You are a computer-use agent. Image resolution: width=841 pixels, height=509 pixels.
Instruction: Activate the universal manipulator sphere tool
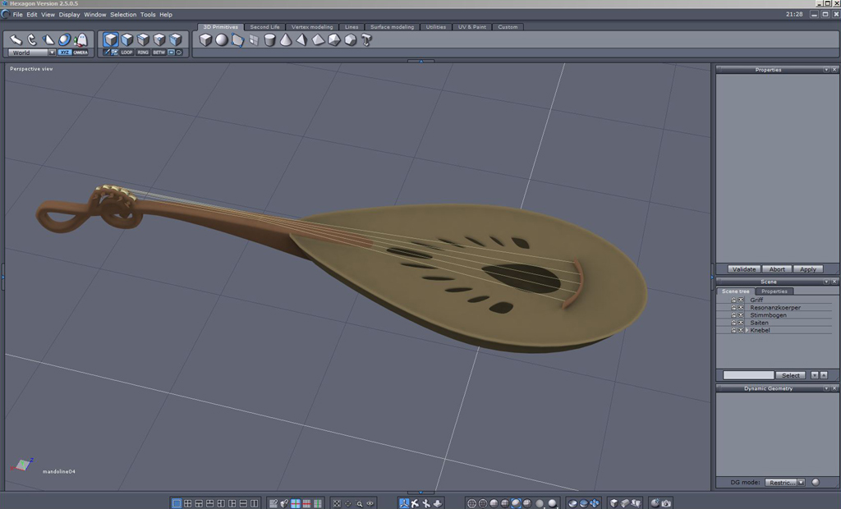[64, 39]
